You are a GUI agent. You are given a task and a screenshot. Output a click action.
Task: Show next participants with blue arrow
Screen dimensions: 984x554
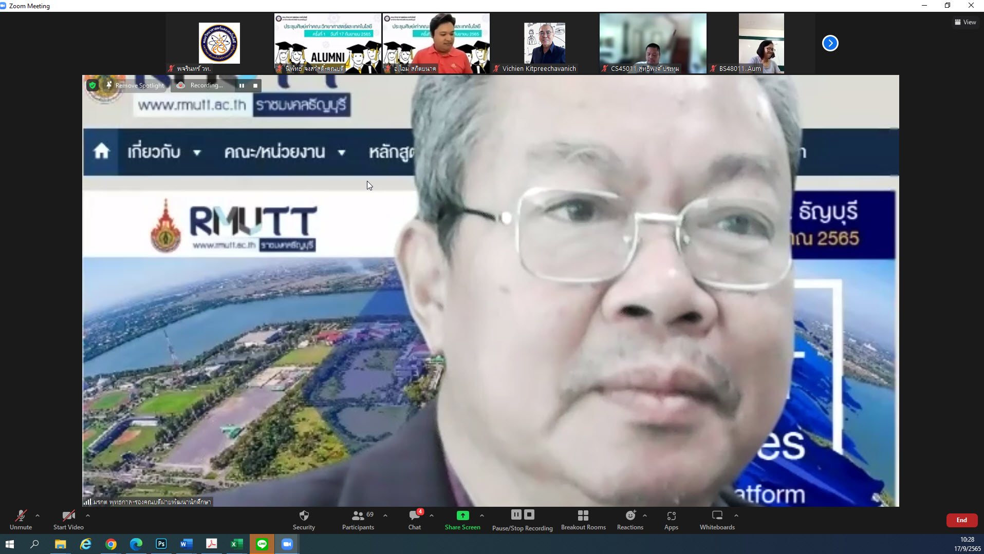[x=830, y=43]
